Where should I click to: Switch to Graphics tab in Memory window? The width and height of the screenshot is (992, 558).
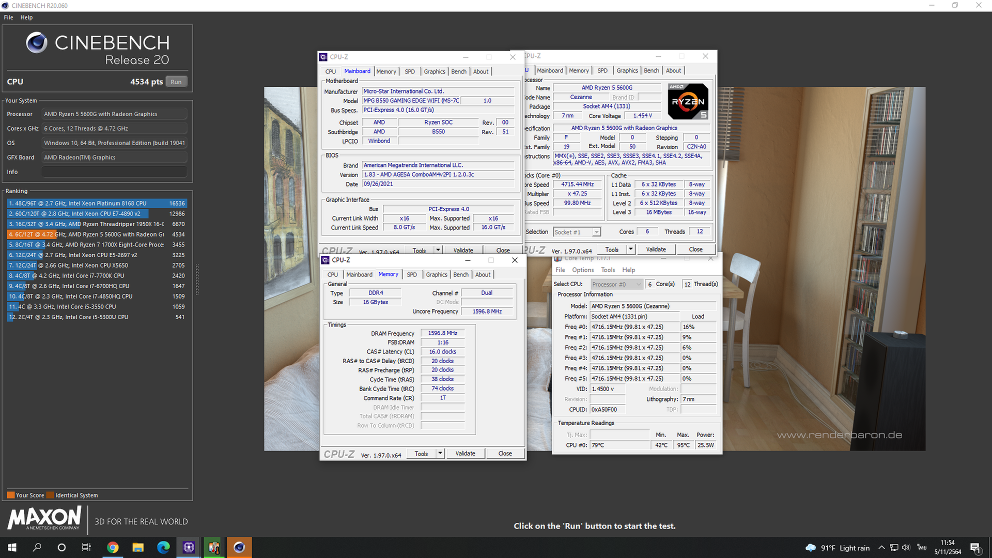(x=437, y=274)
